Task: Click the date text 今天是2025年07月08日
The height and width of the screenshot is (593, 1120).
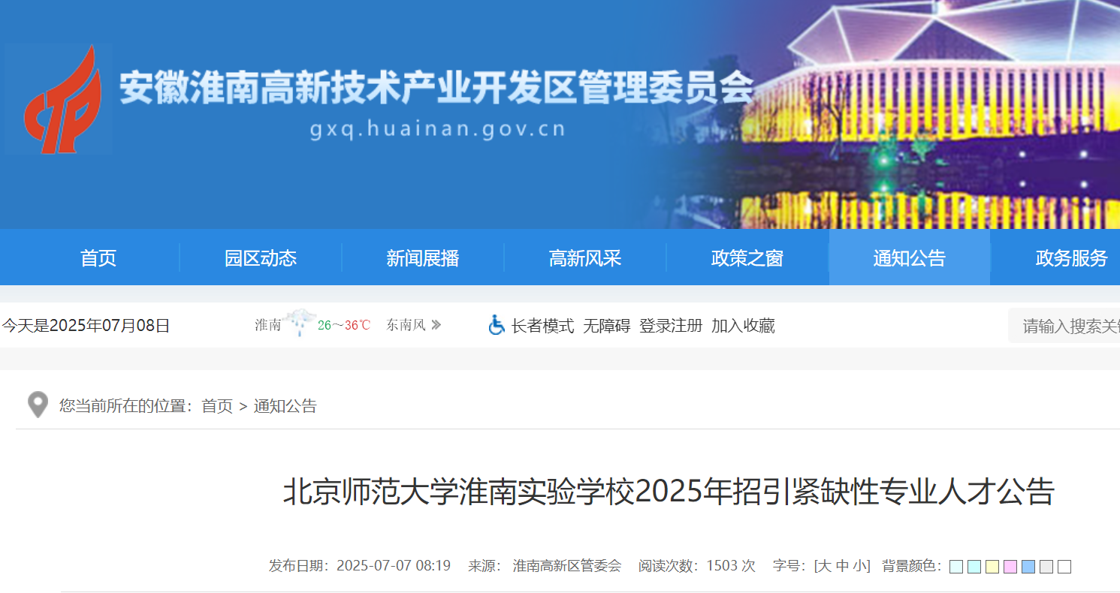Action: tap(86, 326)
